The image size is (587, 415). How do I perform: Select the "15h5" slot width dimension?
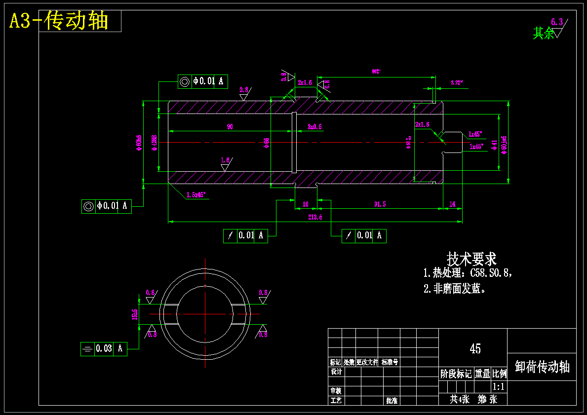[x=135, y=314]
